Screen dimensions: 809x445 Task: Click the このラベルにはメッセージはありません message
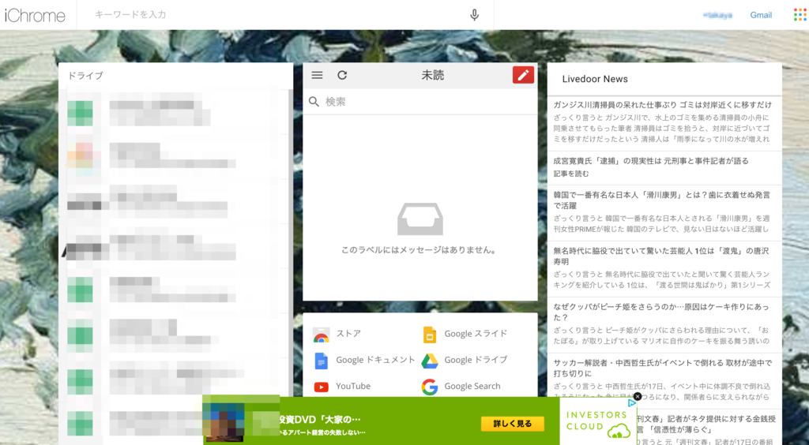420,250
